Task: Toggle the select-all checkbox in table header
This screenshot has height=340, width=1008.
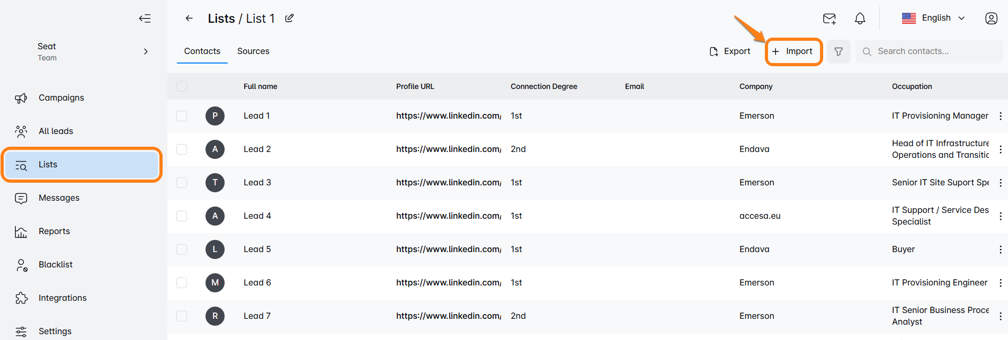Action: 182,86
